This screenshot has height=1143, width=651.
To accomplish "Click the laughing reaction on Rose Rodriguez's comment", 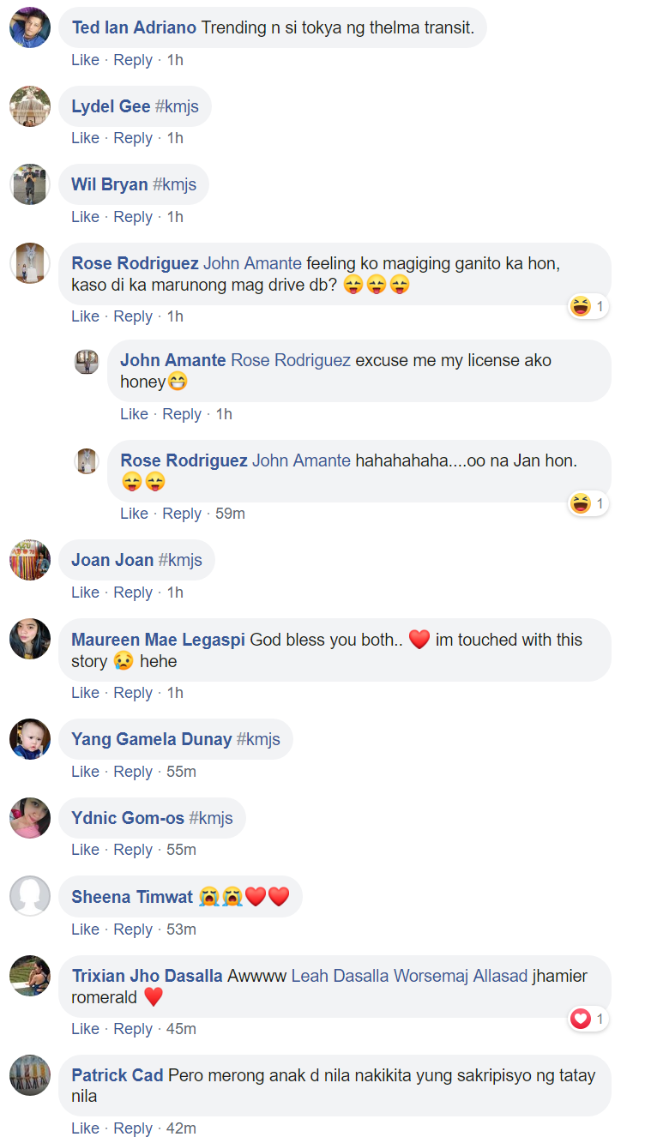I will (x=588, y=306).
